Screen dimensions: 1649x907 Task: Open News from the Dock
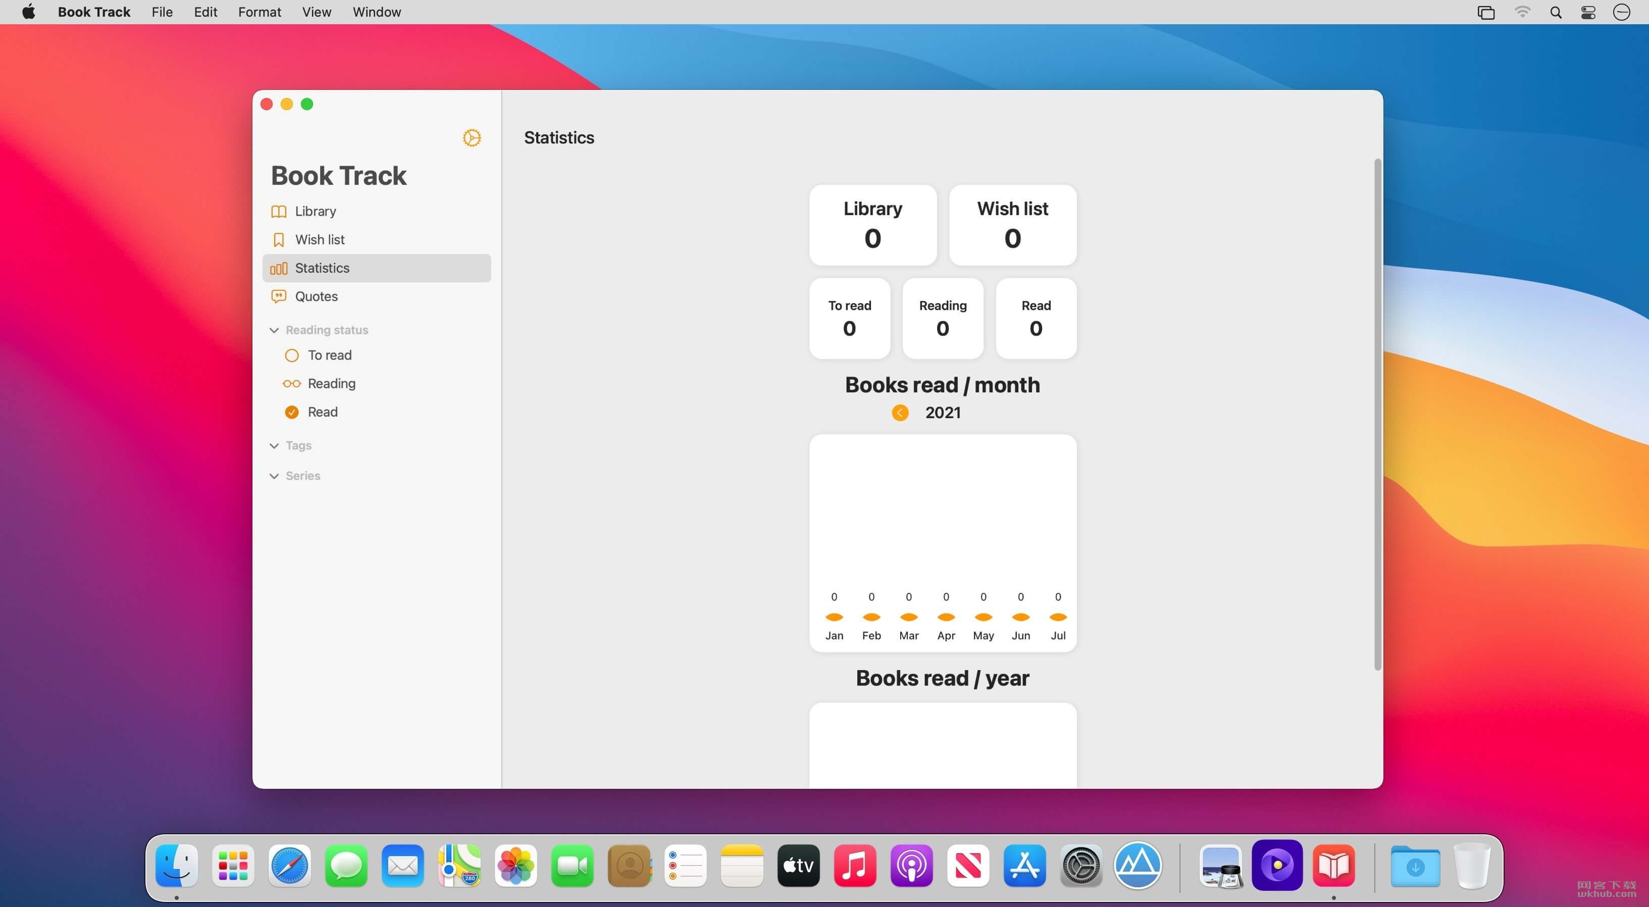[968, 866]
